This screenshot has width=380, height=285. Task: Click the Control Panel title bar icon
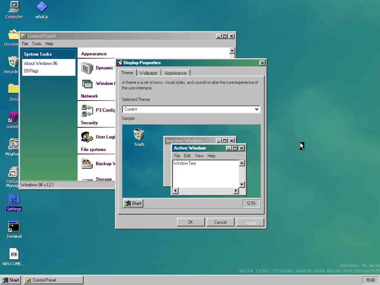(23, 36)
